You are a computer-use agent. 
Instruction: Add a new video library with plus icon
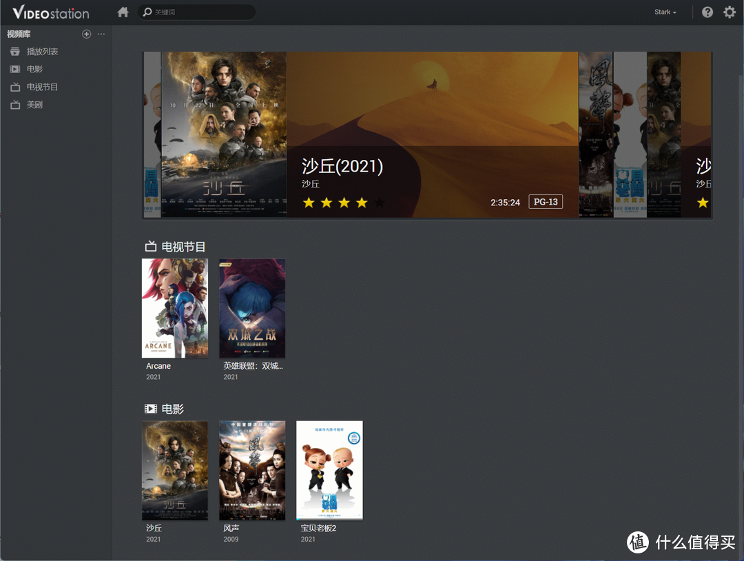(x=86, y=34)
